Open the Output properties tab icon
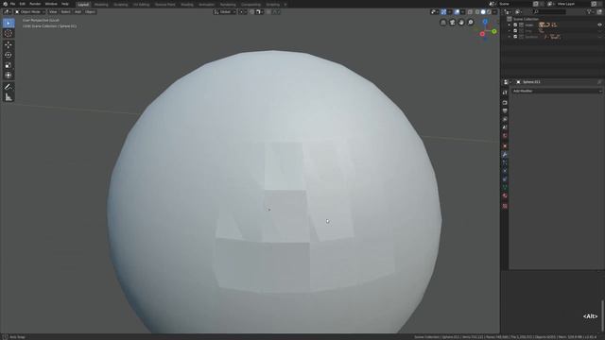The image size is (605, 340). click(x=505, y=111)
